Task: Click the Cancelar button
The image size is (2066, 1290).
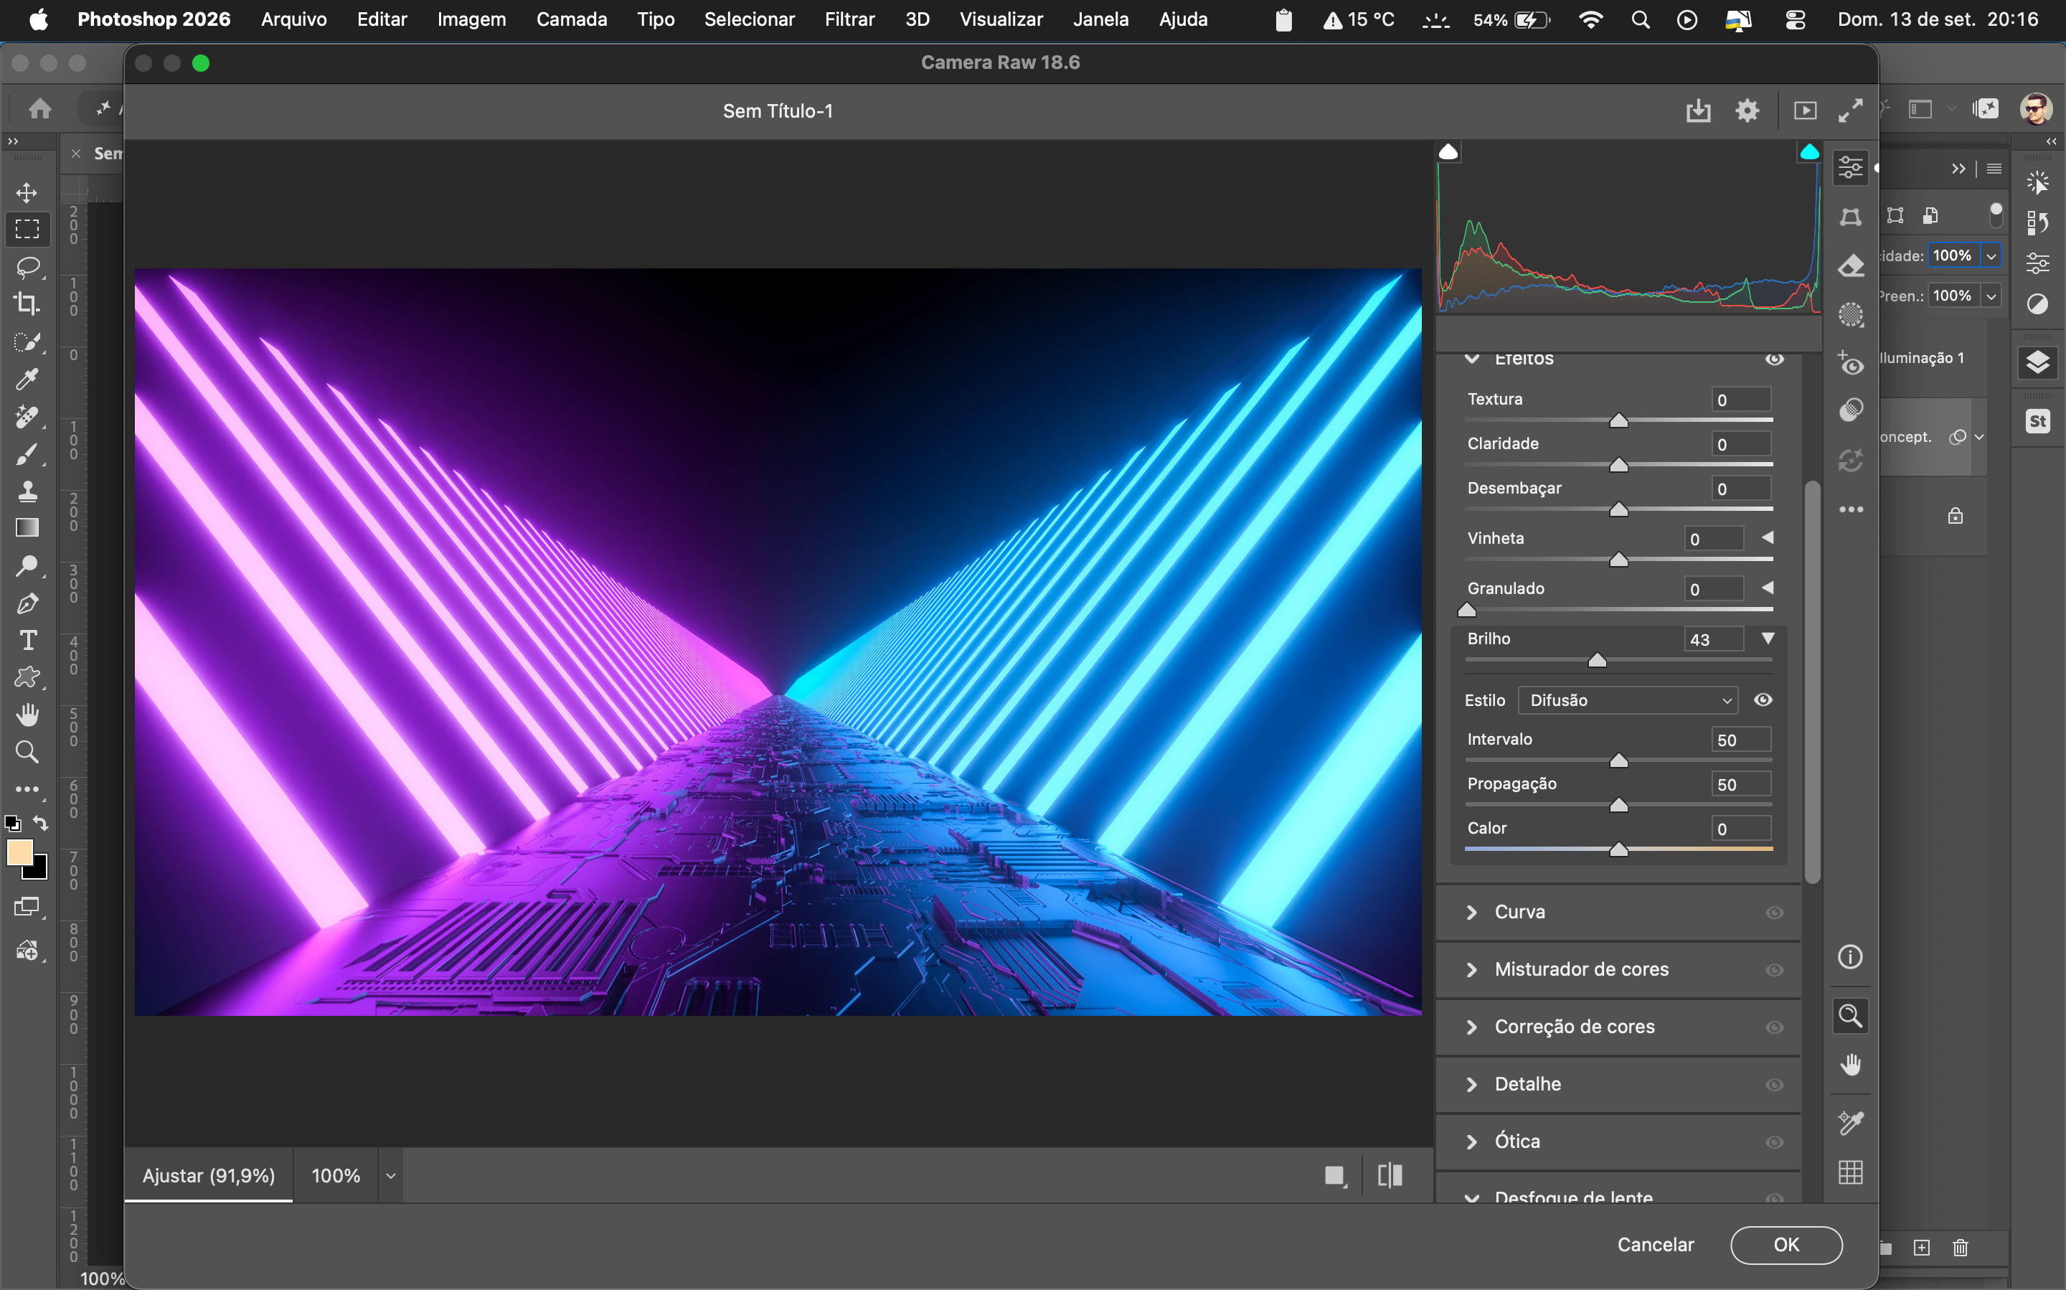Action: coord(1655,1245)
